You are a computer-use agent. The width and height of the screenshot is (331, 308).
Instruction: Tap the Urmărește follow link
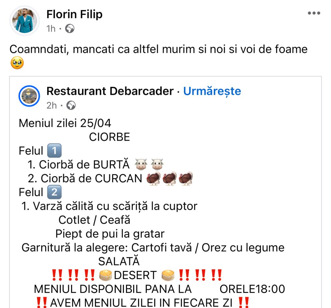tap(212, 91)
